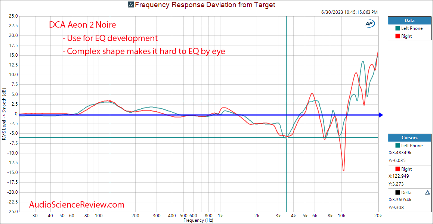This screenshot has width=433, height=224.
Task: Select the Cursors panel header
Action: [409, 138]
